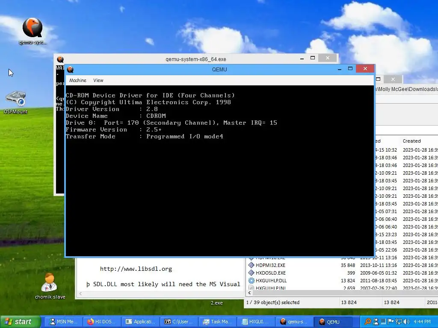Switch to Applicati... taskbar button
Image resolution: width=438 pixels, height=328 pixels.
[x=141, y=322]
